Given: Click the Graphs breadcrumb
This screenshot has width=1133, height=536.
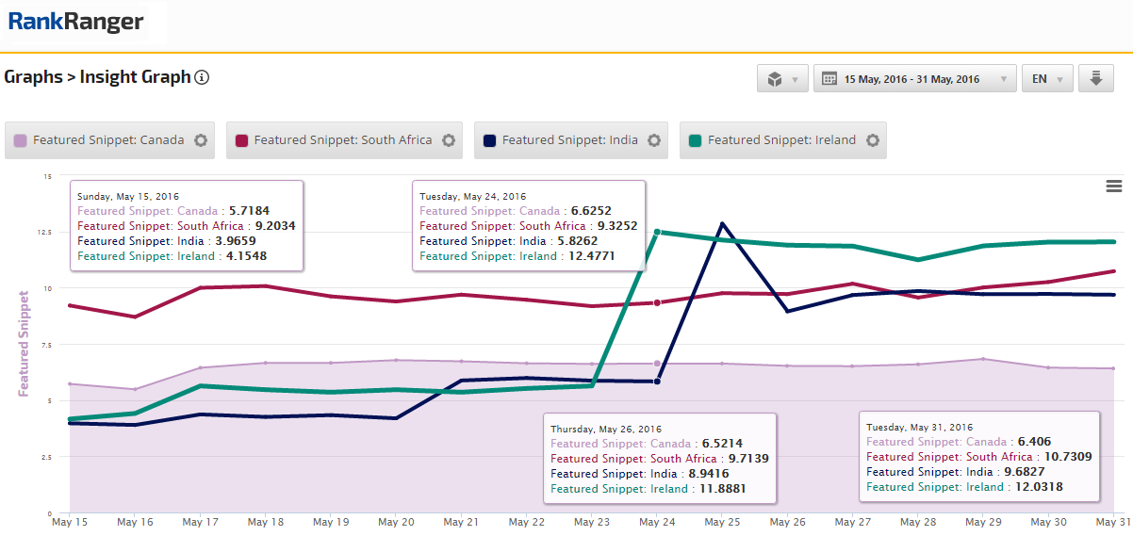Looking at the screenshot, I should (x=32, y=77).
